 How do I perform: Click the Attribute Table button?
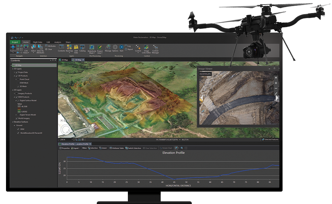pyautogui.click(x=117, y=148)
